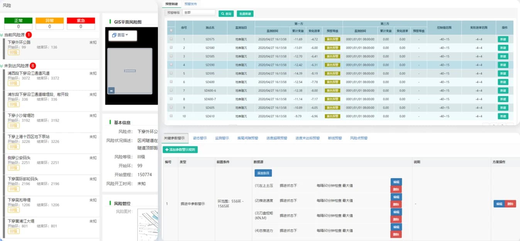520x241 pixels.
Task: Delete the (3)刀盘扭矩 data entry
Action: pyautogui.click(x=396, y=219)
